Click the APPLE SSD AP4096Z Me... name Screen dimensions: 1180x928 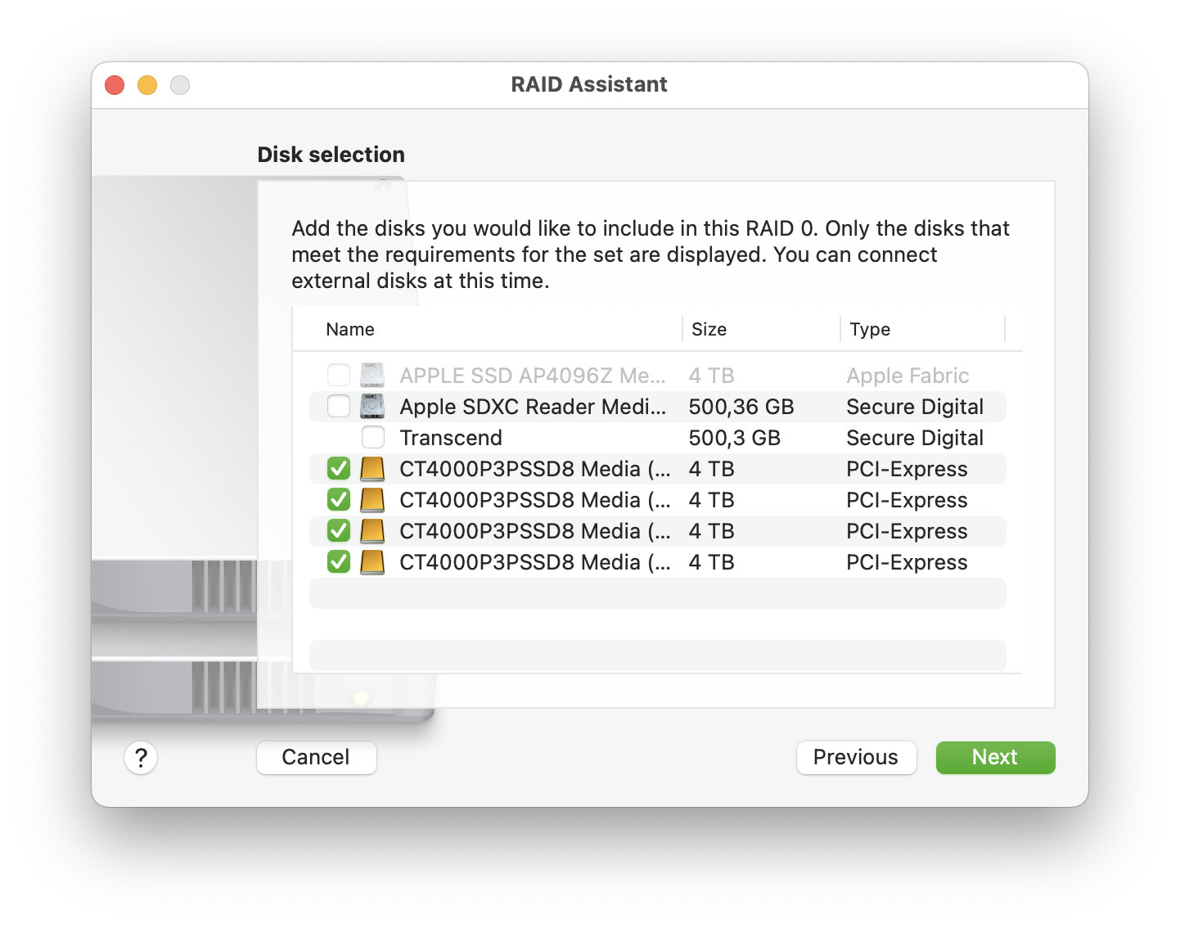(x=533, y=376)
